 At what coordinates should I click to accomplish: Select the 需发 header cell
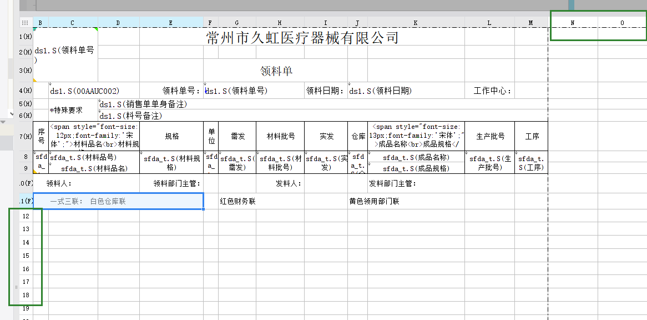(237, 136)
